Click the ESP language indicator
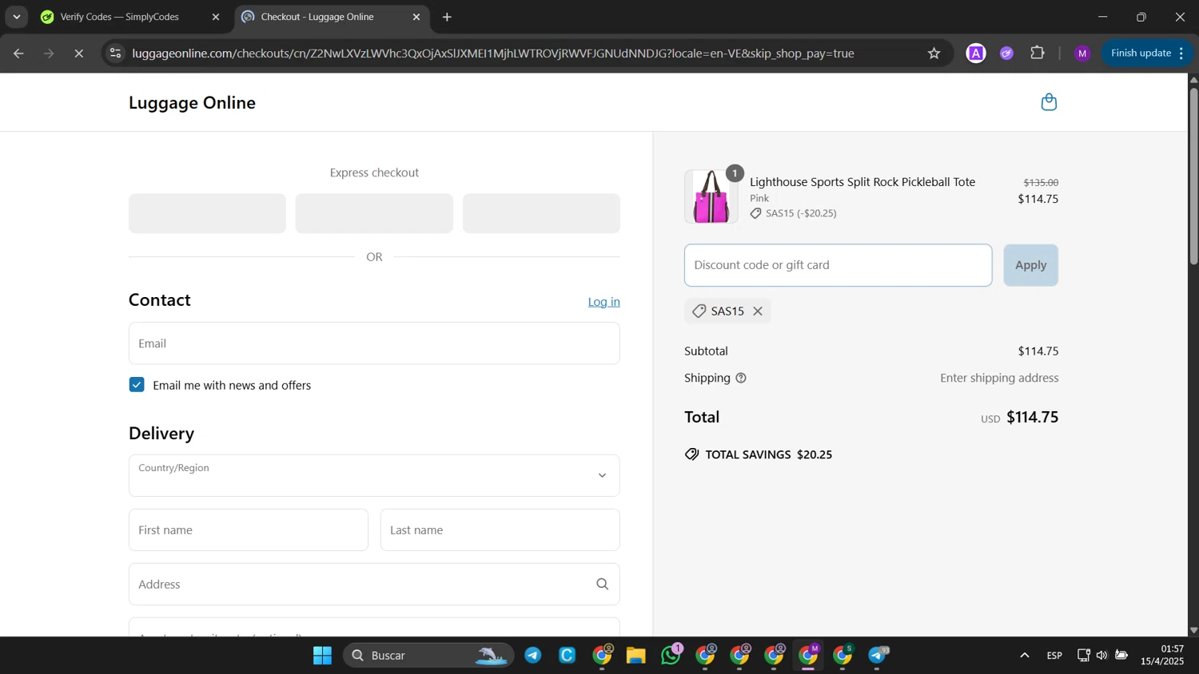The width and height of the screenshot is (1199, 674). tap(1054, 656)
